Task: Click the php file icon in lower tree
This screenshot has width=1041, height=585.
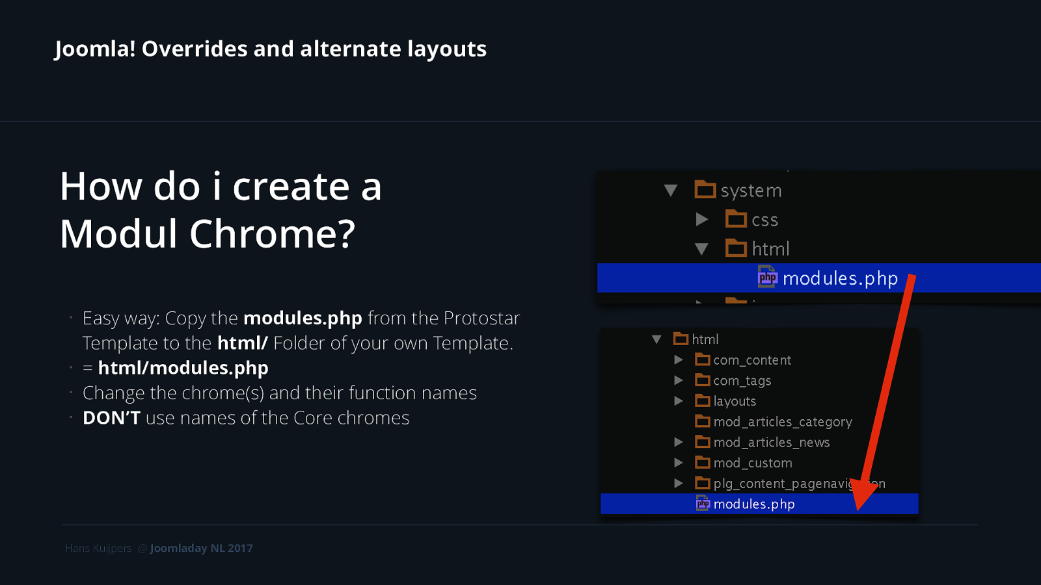Action: tap(703, 504)
